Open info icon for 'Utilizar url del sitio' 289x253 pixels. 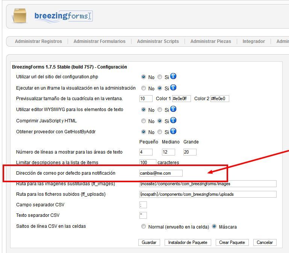173,76
